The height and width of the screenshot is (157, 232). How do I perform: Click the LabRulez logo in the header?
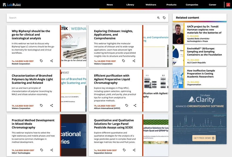pyautogui.click(x=12, y=5)
